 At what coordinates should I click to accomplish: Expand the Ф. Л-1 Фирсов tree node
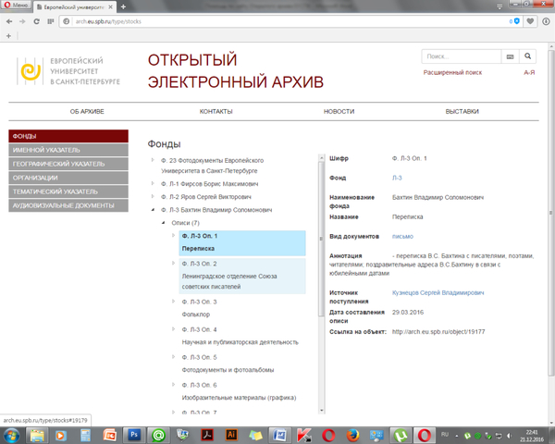(153, 184)
